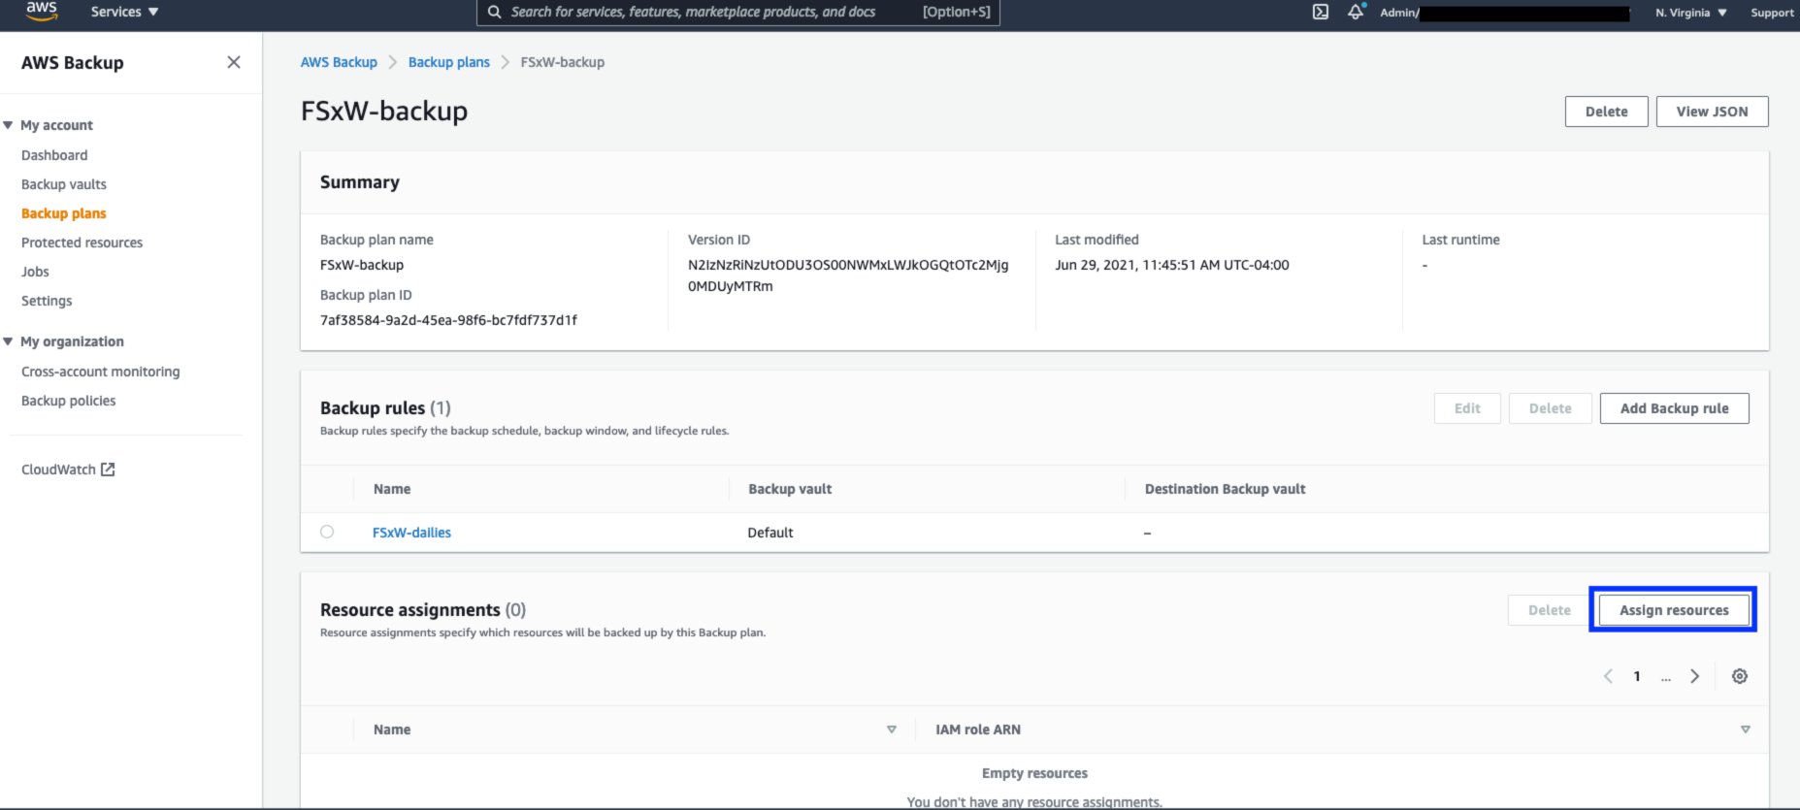Open Backup policies in sidebar
The image size is (1800, 810).
69,401
